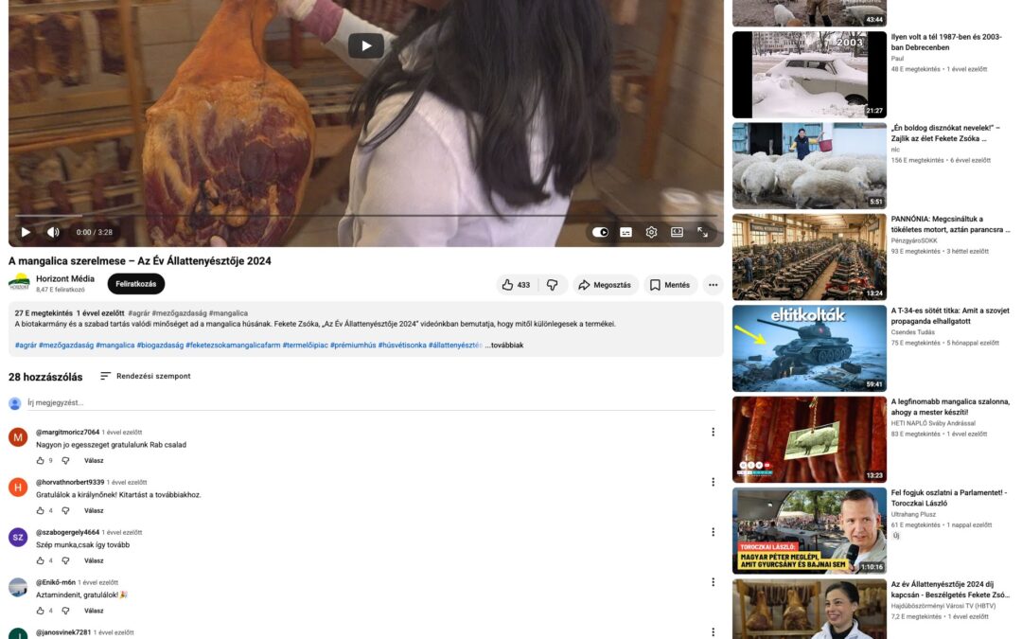The width and height of the screenshot is (1022, 639).
Task: Turn on subtitles in the player
Action: pyautogui.click(x=626, y=232)
